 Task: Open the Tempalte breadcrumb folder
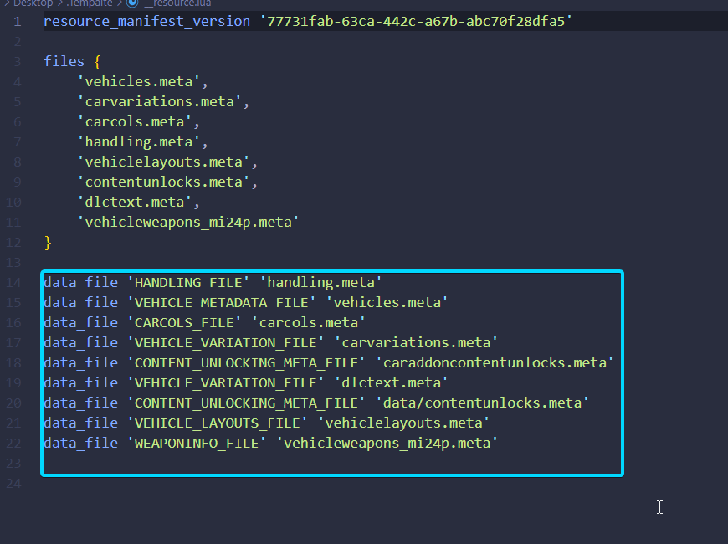coord(90,3)
